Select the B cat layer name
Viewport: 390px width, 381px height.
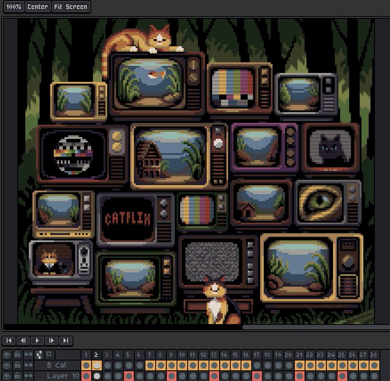click(x=57, y=365)
